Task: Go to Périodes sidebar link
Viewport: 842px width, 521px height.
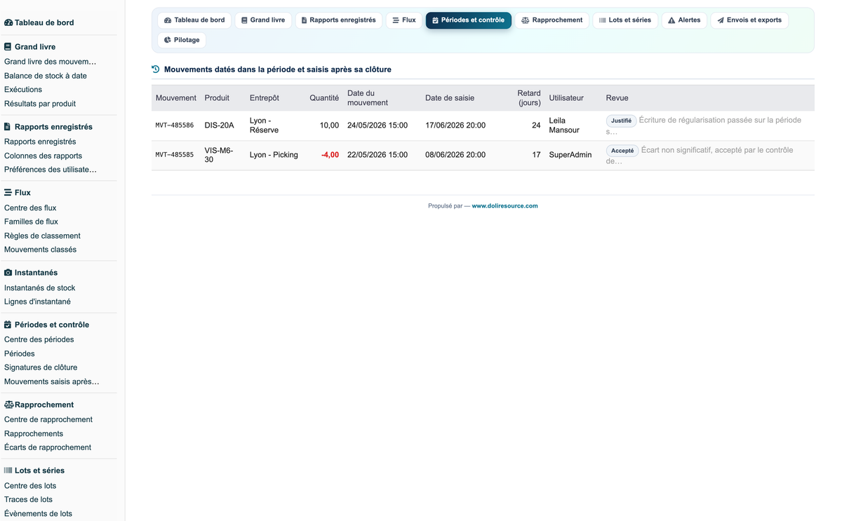Action: pos(20,353)
